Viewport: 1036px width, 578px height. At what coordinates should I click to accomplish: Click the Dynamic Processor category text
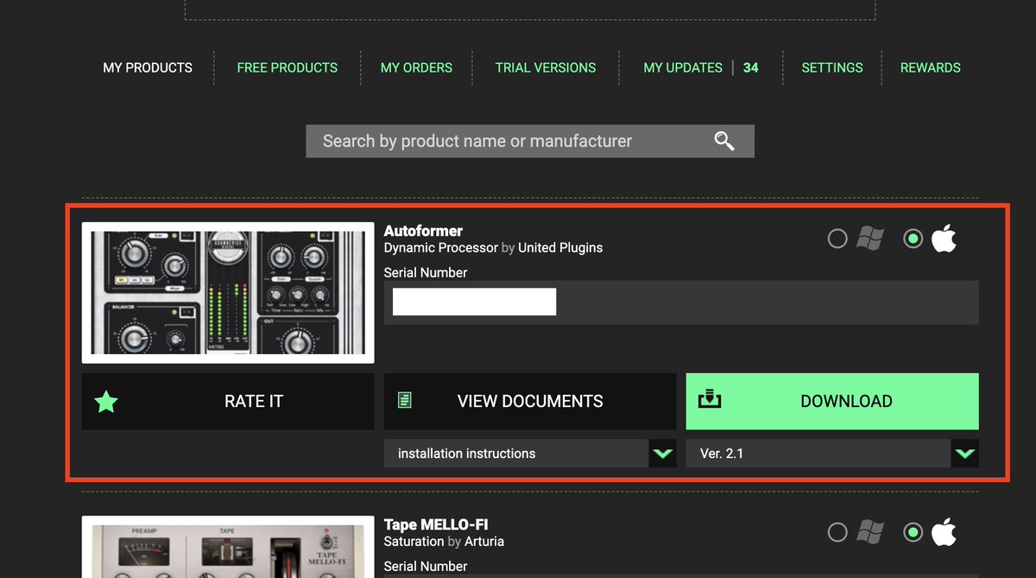(441, 248)
